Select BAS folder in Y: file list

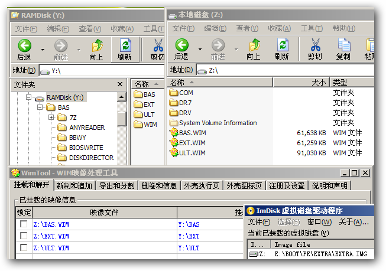coord(144,94)
